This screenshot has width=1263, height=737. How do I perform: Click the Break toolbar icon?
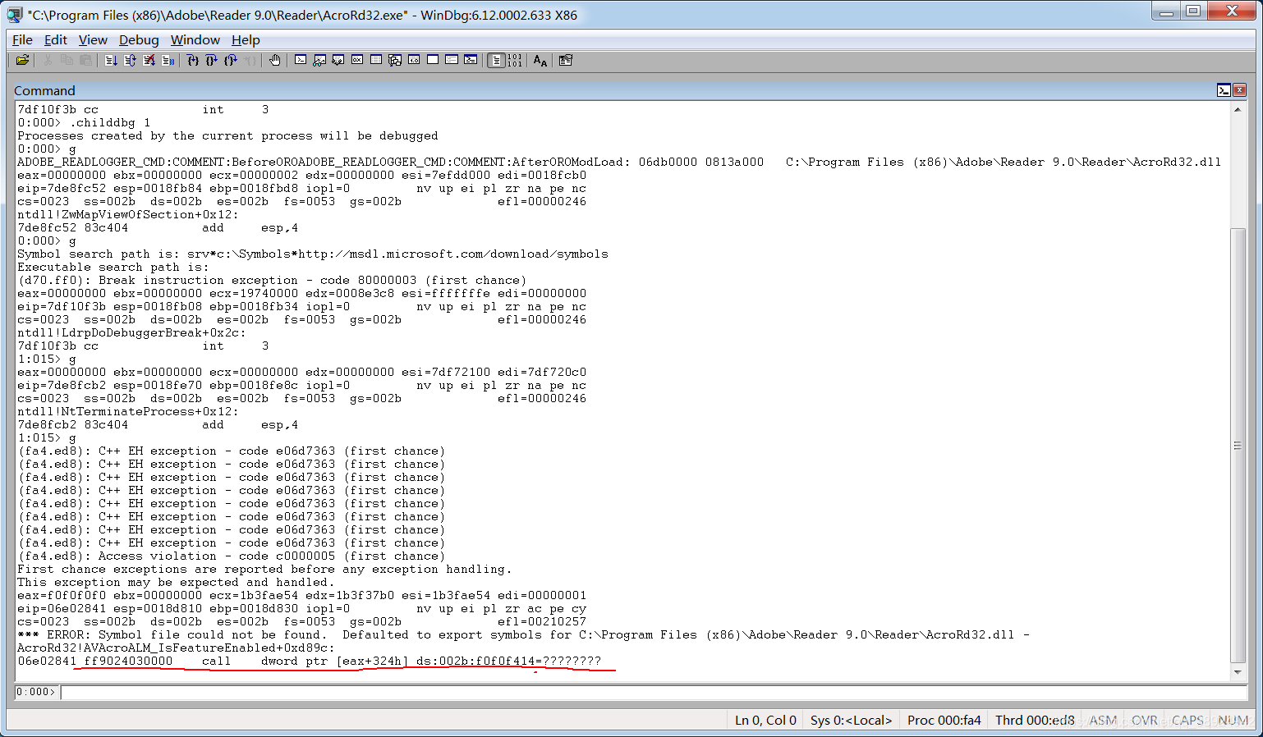pyautogui.click(x=168, y=60)
